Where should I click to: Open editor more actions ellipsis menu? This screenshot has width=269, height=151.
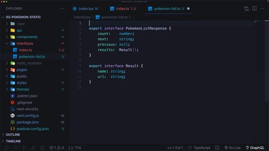pyautogui.click(x=262, y=8)
